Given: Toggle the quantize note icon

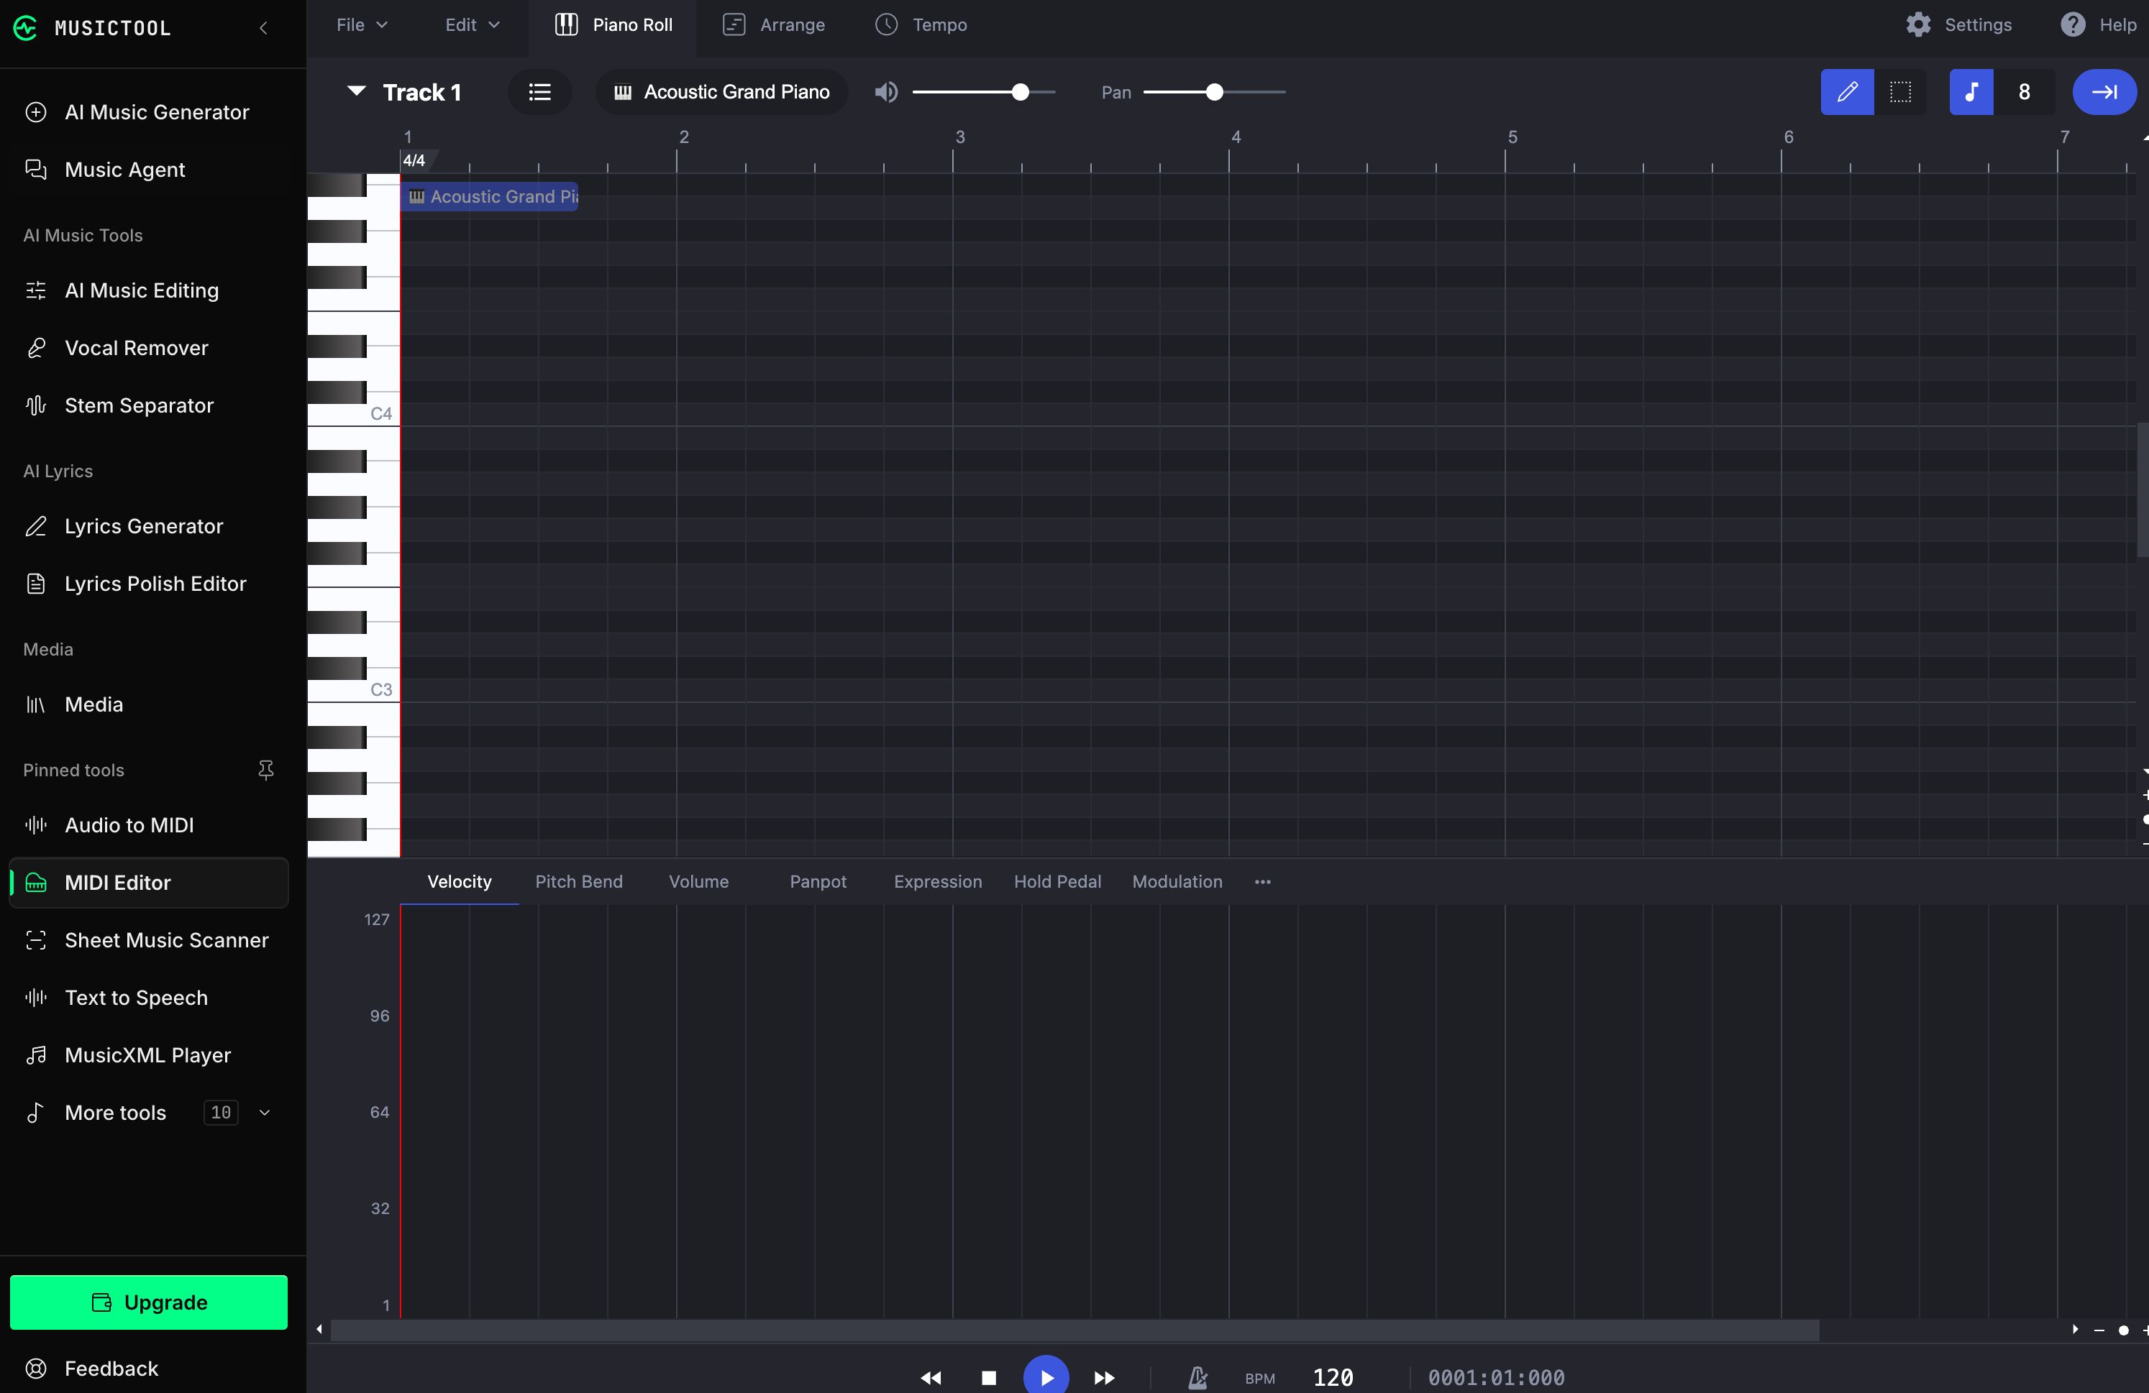Looking at the screenshot, I should tap(1971, 92).
